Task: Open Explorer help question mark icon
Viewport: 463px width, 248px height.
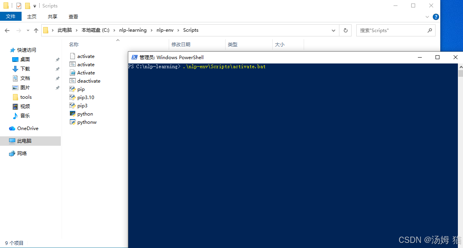Action: (436, 17)
